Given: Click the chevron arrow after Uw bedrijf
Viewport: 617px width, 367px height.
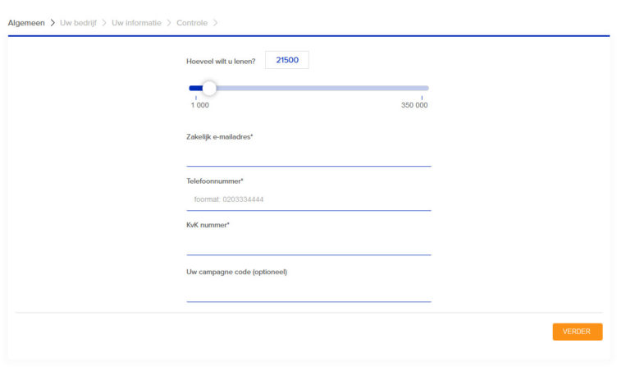Looking at the screenshot, I should 104,22.
